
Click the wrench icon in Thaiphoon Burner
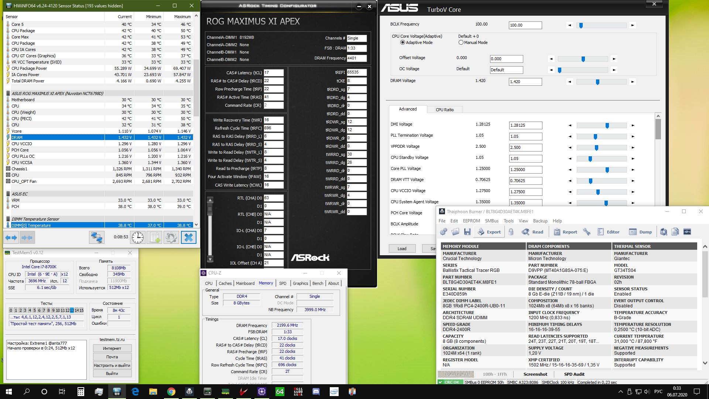click(x=586, y=232)
